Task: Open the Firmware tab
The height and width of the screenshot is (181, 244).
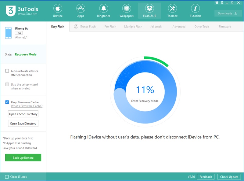Action: [225, 27]
